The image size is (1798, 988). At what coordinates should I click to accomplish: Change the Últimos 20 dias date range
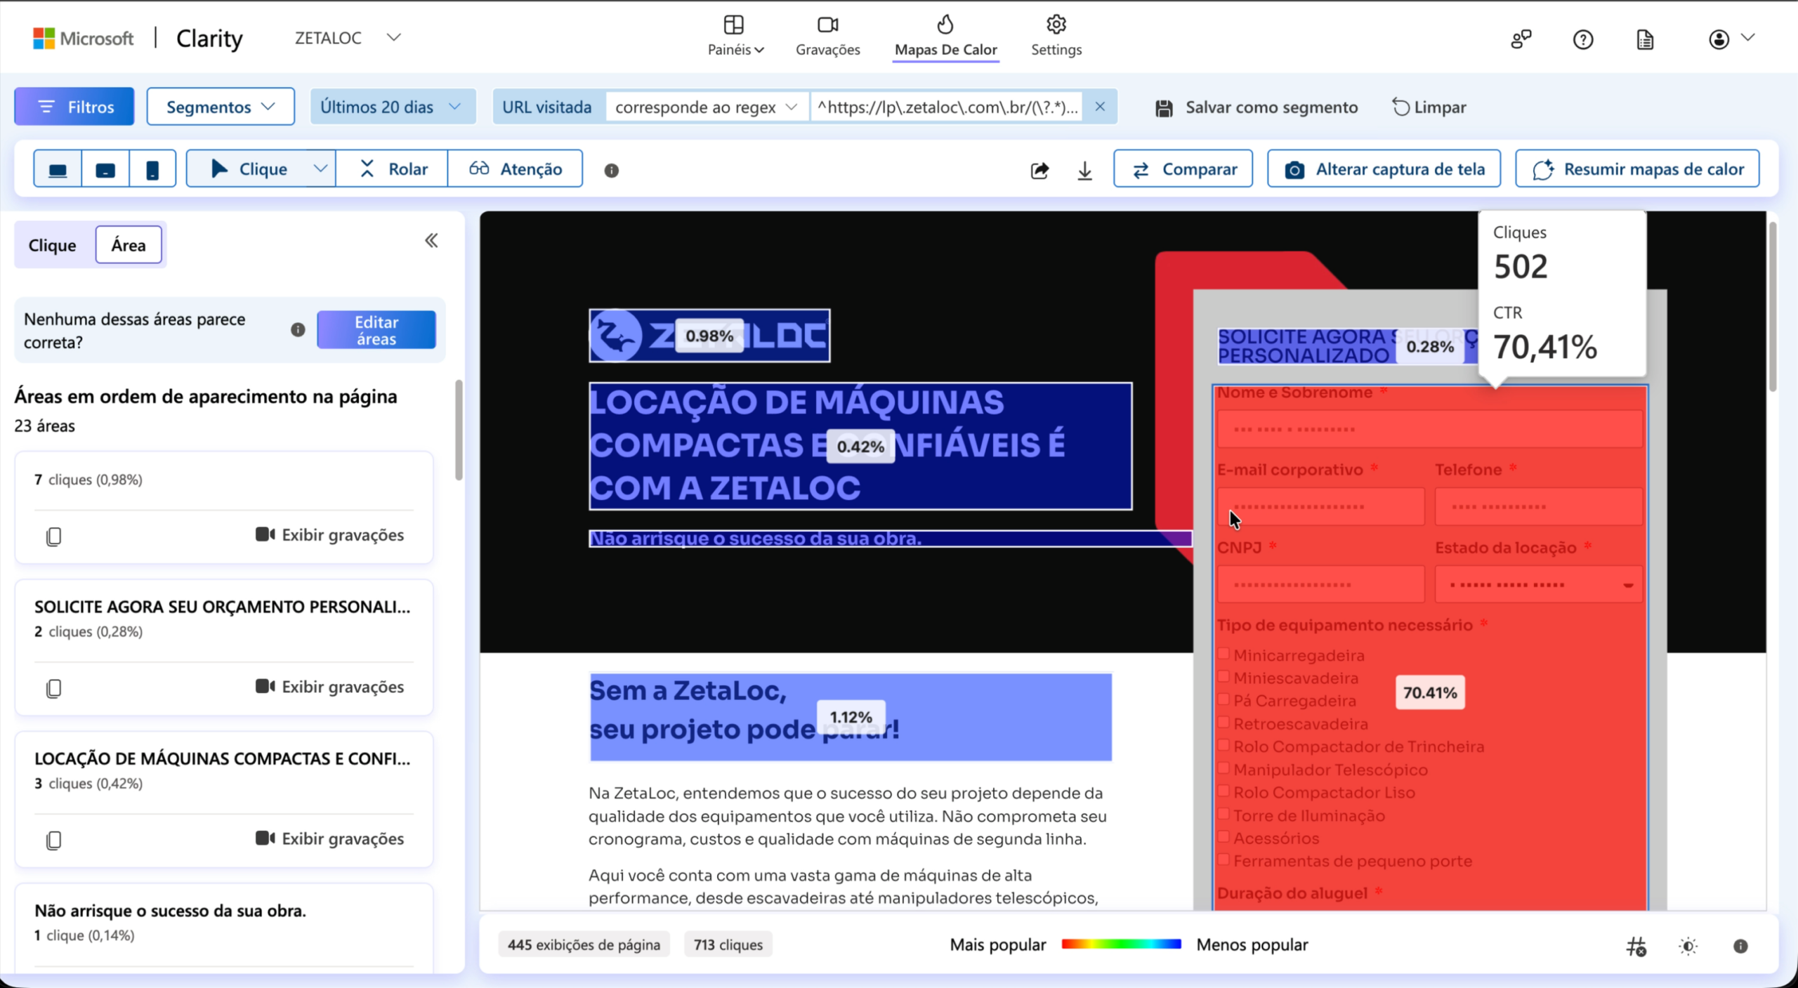[392, 107]
